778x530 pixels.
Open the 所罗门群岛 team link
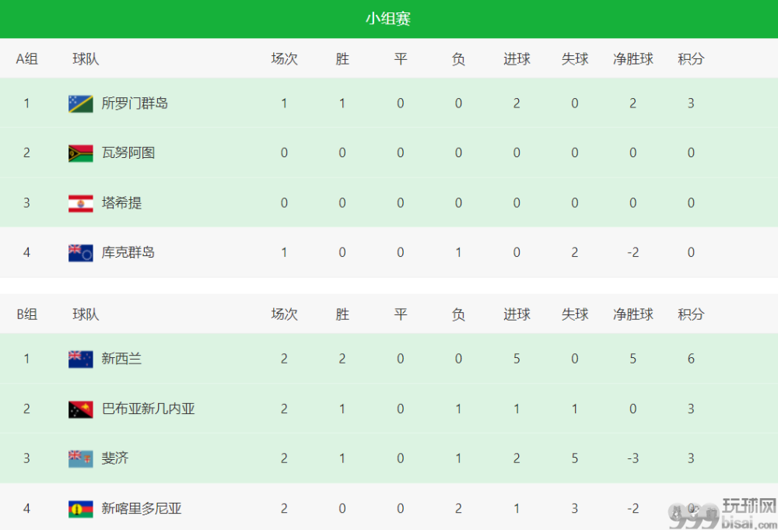pos(135,104)
